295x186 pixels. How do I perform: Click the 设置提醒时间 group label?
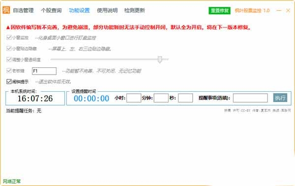click(x=84, y=91)
